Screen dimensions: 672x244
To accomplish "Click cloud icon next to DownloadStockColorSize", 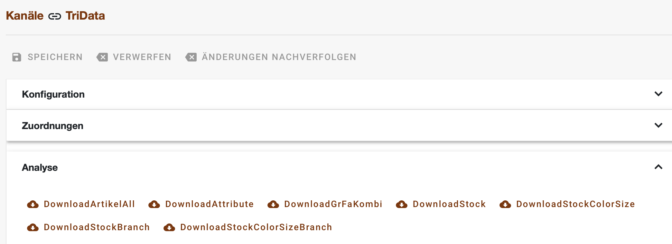I will tap(505, 204).
